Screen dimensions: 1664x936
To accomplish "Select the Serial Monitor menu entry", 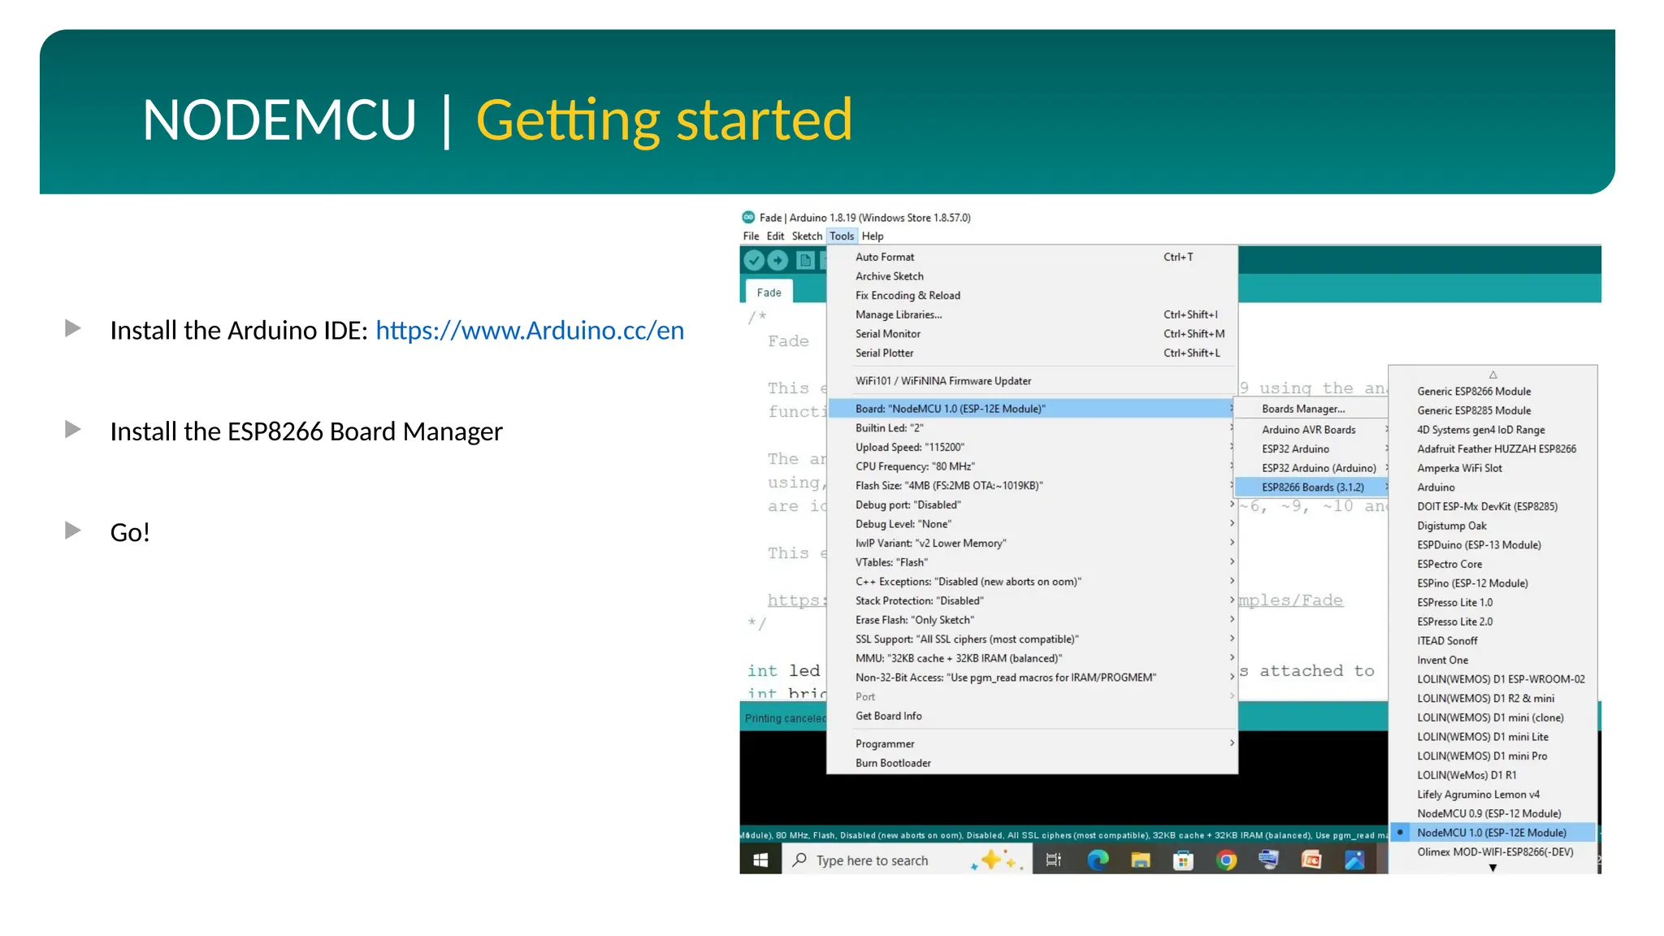I will (887, 334).
